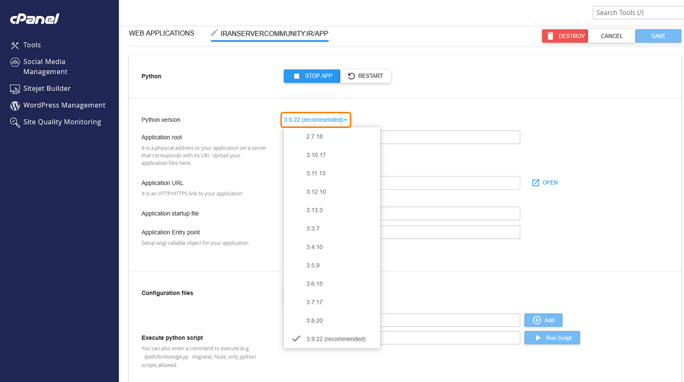This screenshot has height=382, width=684.
Task: Open the Site Quality Monitoring icon
Action: [15, 122]
